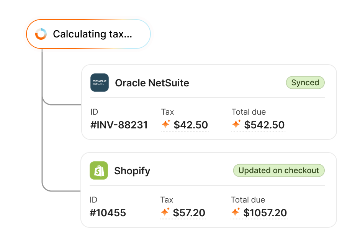Open Shopify order ID #10455
Screen dimensions: 360x240
[108, 213]
